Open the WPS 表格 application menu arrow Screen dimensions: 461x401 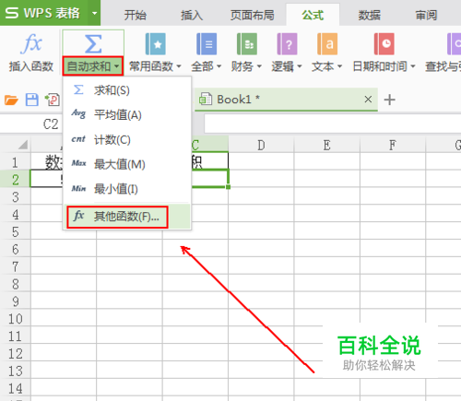pos(94,13)
